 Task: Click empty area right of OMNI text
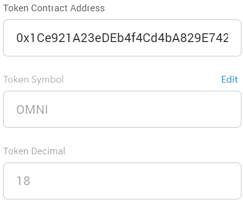coord(144,109)
